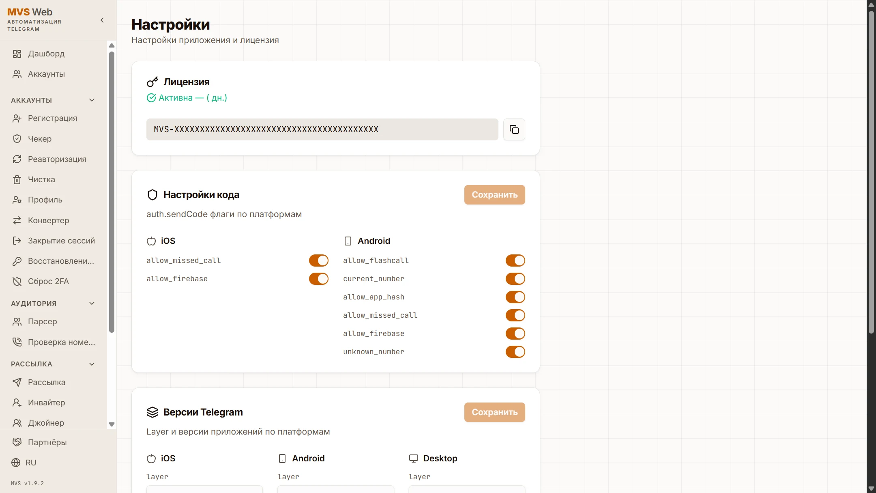Click the Чистка trash icon
Screen dimensions: 876x493
point(17,179)
